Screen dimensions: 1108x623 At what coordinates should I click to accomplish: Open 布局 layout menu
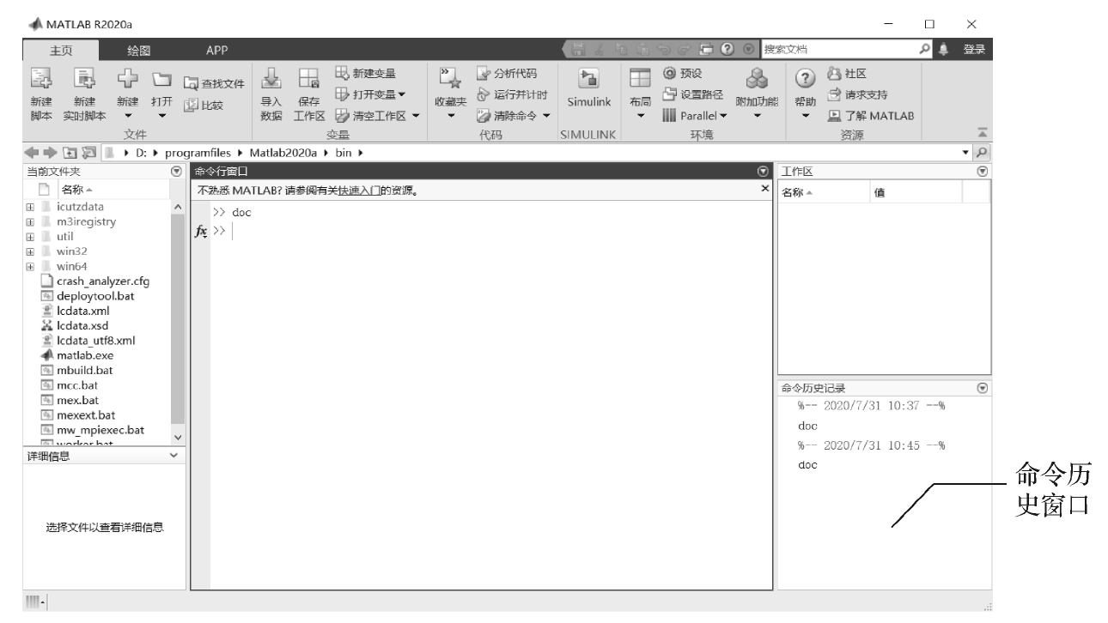pyautogui.click(x=640, y=94)
